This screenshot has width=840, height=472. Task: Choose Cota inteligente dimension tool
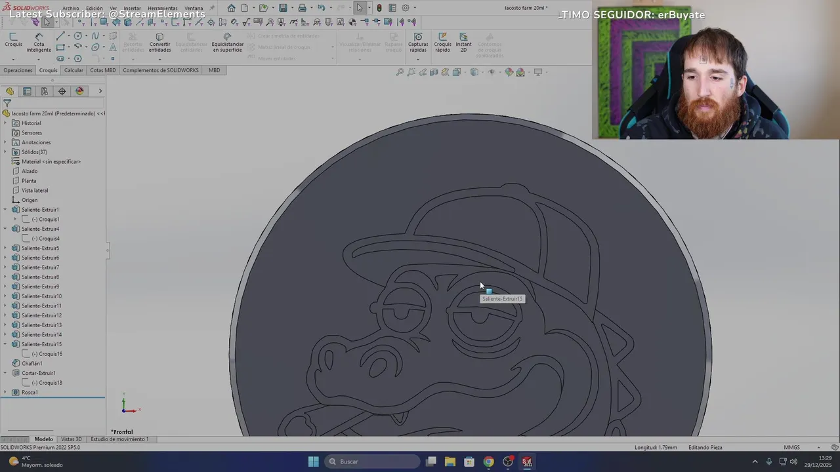click(x=39, y=43)
